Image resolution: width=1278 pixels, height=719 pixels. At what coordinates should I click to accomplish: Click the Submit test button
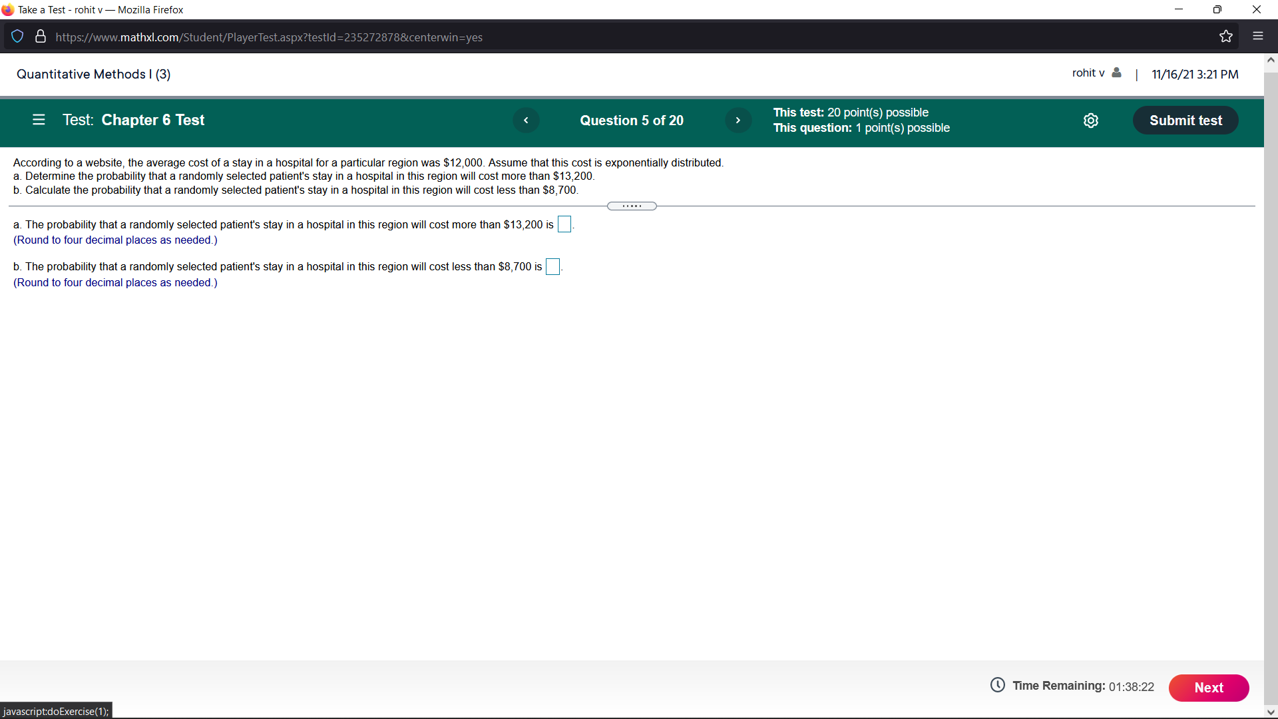click(1185, 120)
